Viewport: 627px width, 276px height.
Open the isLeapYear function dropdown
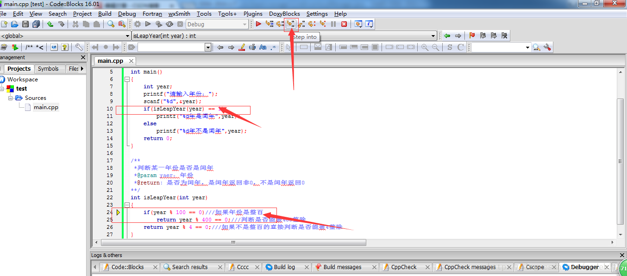[x=433, y=36]
